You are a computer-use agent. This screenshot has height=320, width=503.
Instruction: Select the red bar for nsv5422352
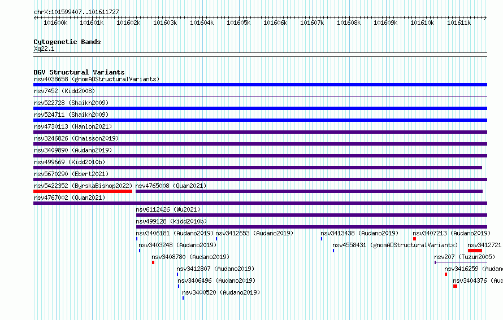(x=83, y=191)
